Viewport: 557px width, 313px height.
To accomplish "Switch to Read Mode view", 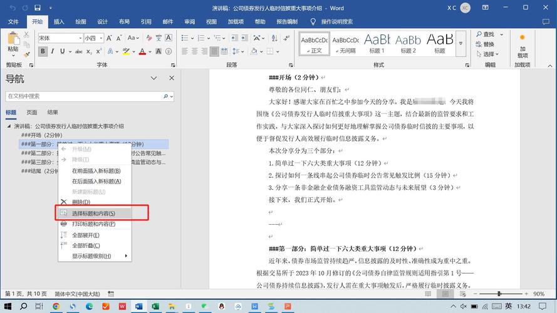I will (428, 294).
